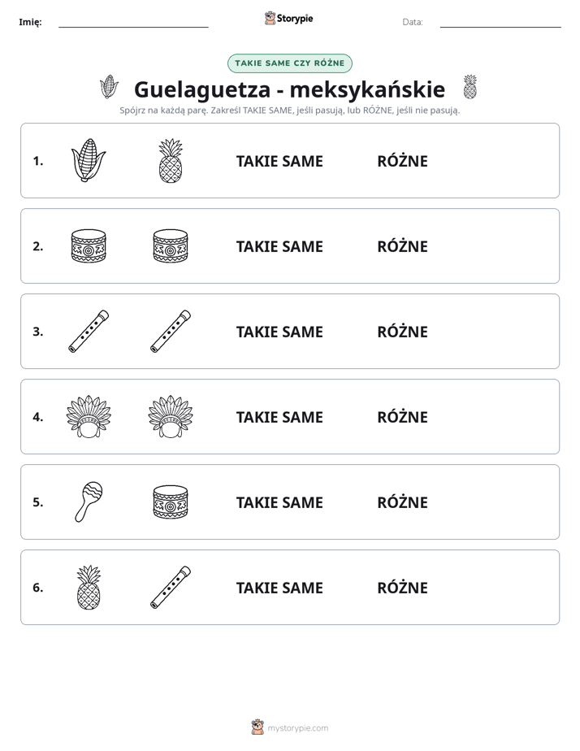Click the corn icon in row 1
The height and width of the screenshot is (751, 580).
(89, 160)
